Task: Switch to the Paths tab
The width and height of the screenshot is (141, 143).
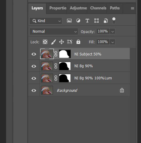Action: click(x=115, y=8)
